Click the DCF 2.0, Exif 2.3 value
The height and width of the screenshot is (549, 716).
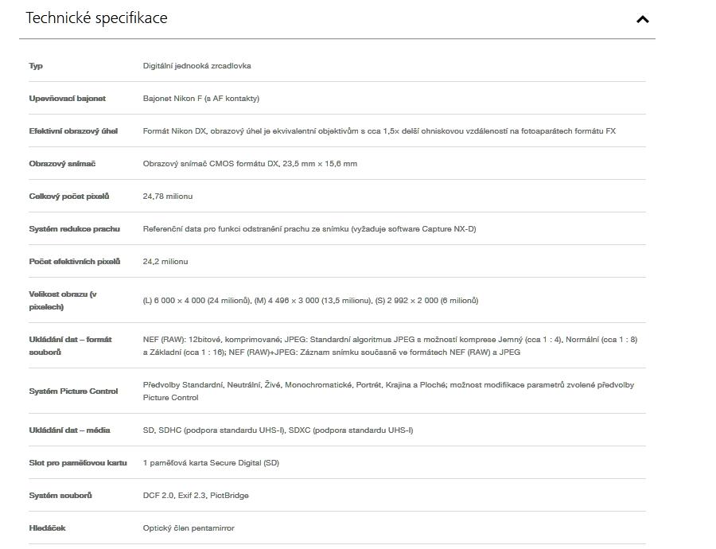(196, 496)
